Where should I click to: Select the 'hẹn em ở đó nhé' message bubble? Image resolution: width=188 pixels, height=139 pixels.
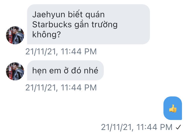coord(65,70)
